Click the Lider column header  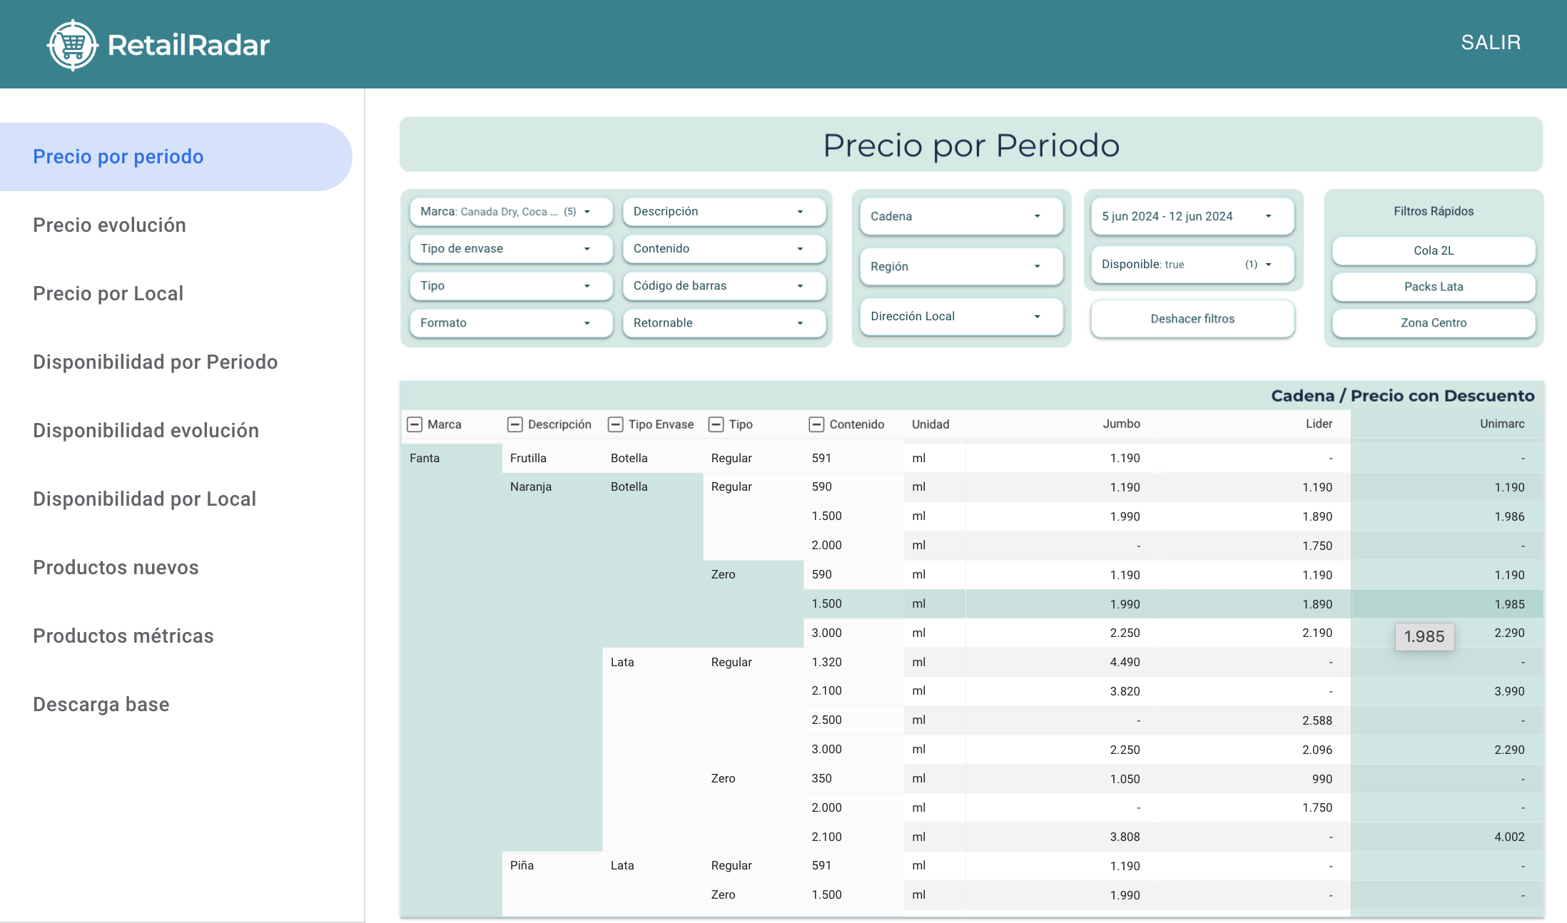(x=1319, y=424)
